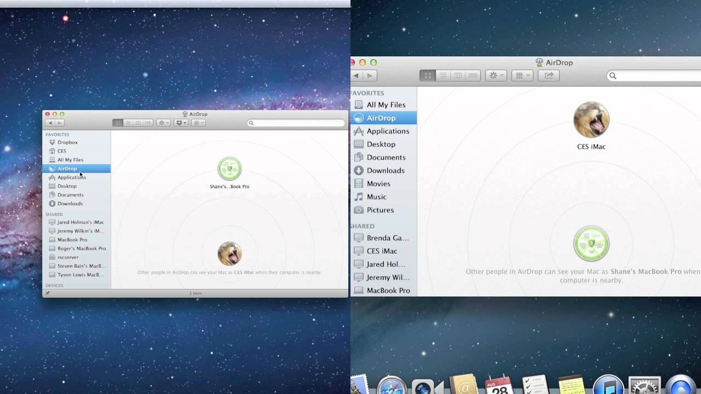Select Jared Holman's iMac in left sidebar
This screenshot has height=394, width=701.
[x=77, y=222]
